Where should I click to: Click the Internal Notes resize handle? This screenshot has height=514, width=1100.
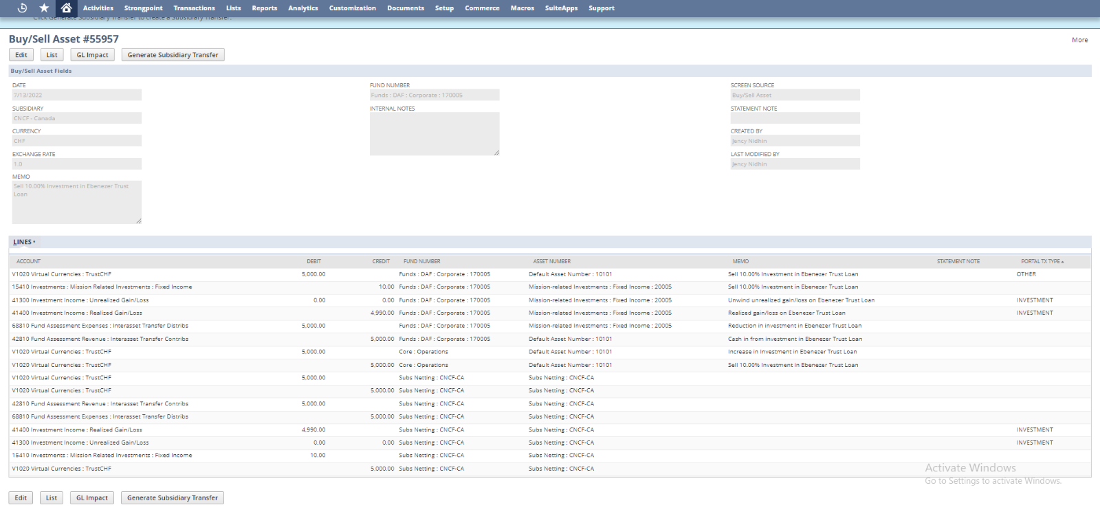click(x=496, y=153)
